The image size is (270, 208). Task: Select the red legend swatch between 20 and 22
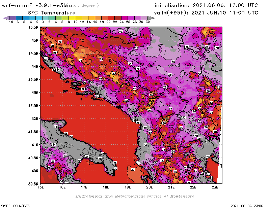pyautogui.click(x=111, y=18)
